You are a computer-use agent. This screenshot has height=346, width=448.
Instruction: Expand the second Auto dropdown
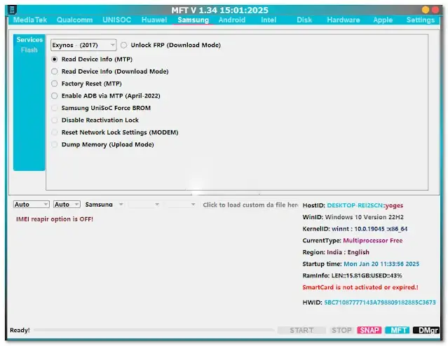pyautogui.click(x=67, y=205)
